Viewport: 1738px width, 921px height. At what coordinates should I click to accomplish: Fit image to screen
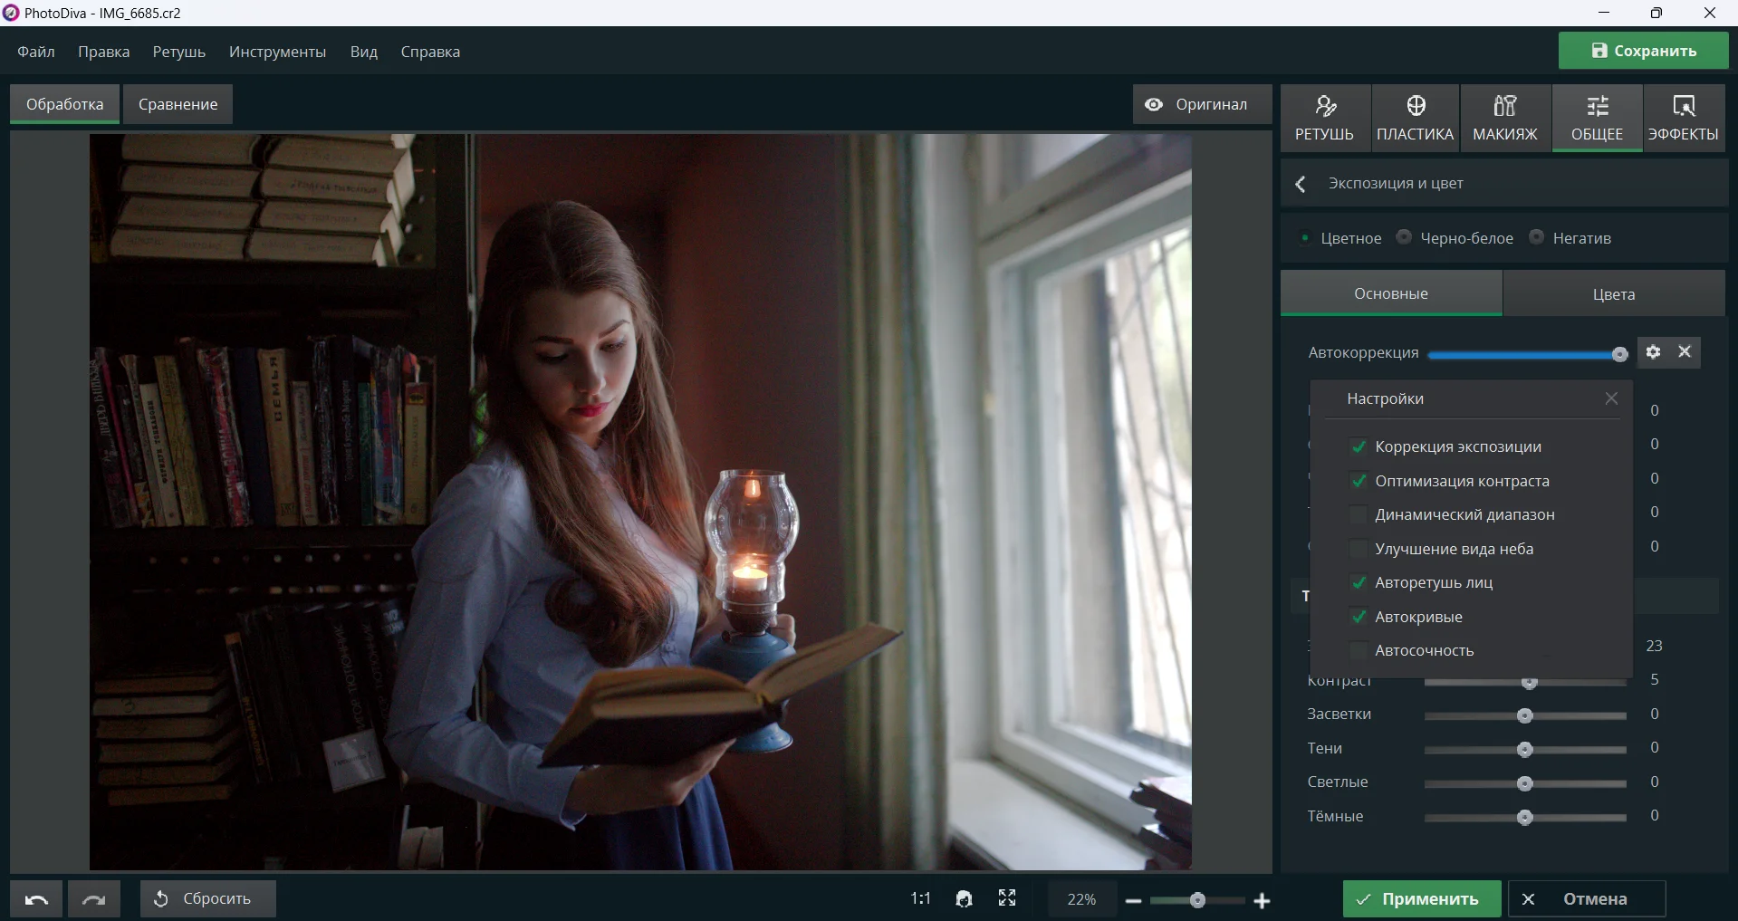[1007, 897]
